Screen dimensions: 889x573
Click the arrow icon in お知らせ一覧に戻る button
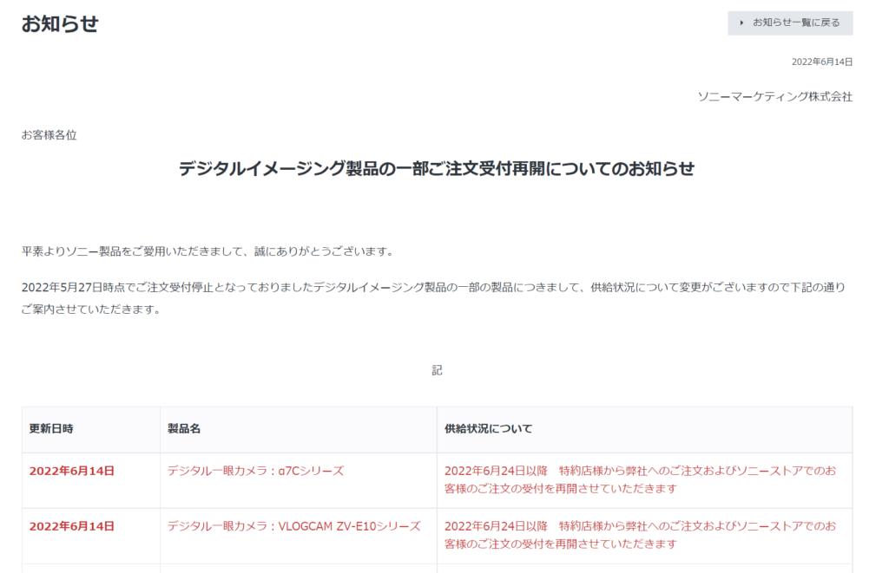[x=741, y=23]
